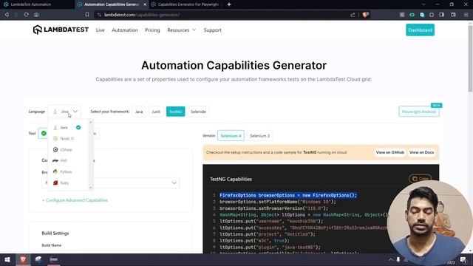Image resolution: width=473 pixels, height=266 pixels.
Task: Select the Selenide framework option
Action: click(x=198, y=112)
